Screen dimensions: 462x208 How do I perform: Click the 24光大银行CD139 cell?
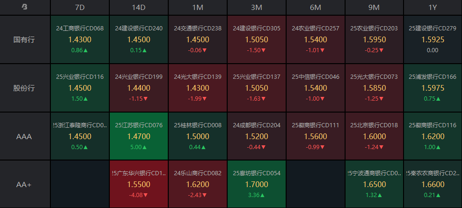pos(198,88)
